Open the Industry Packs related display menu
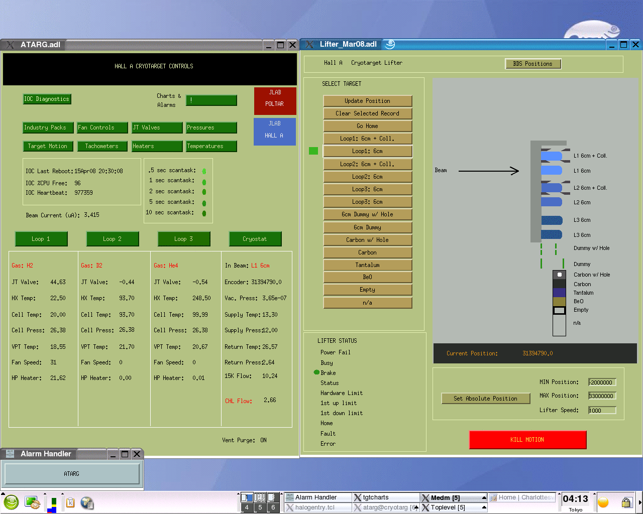This screenshot has height=514, width=643. point(48,127)
